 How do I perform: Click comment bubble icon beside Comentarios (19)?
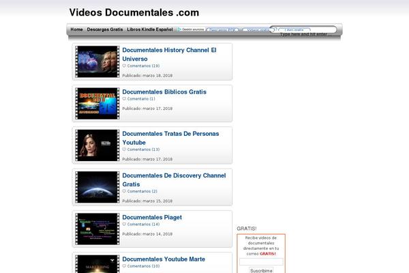[124, 66]
